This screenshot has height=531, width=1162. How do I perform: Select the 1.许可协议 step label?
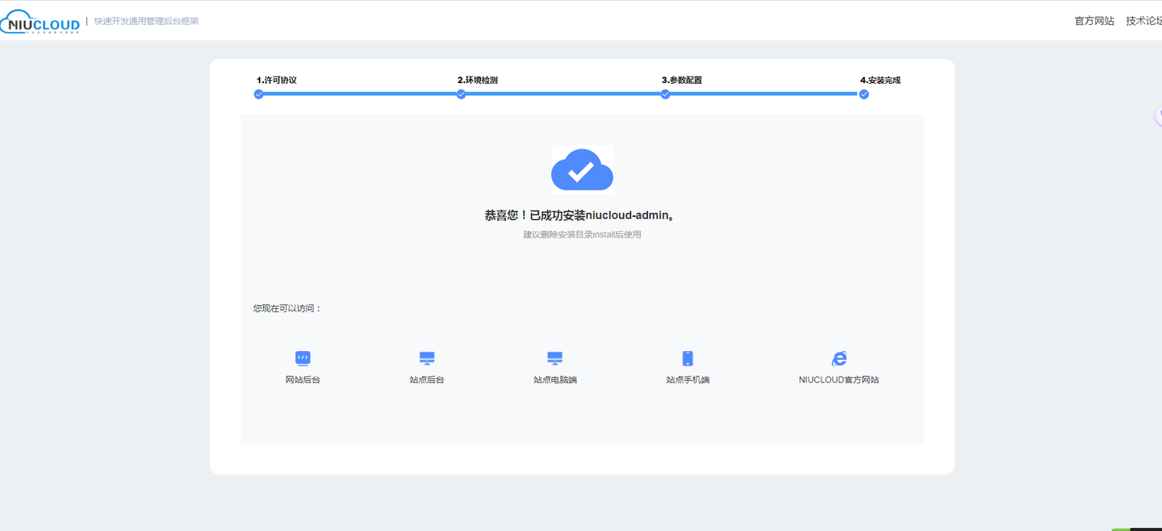coord(277,80)
